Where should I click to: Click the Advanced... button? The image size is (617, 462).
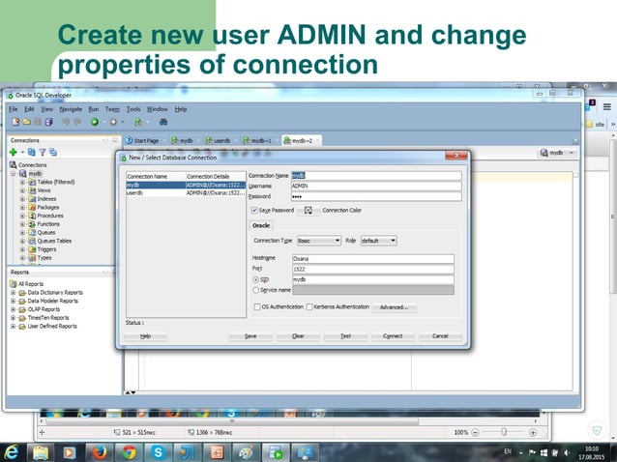coord(394,307)
